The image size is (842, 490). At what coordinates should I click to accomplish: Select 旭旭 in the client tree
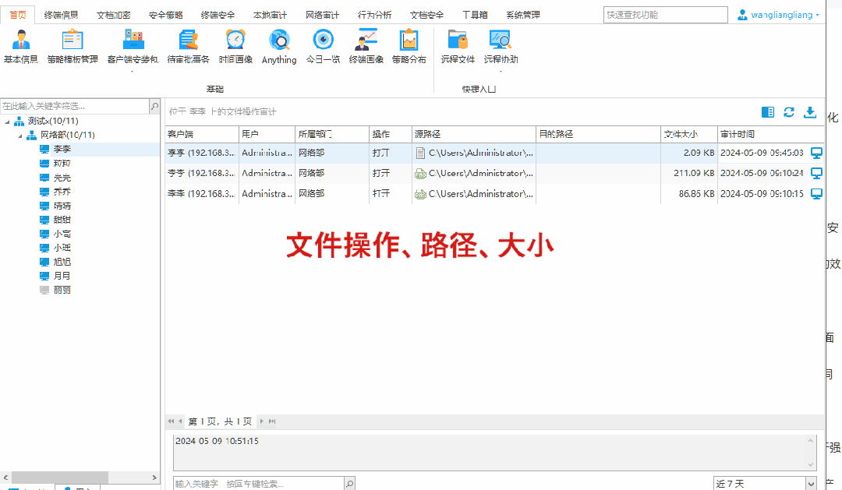(62, 262)
